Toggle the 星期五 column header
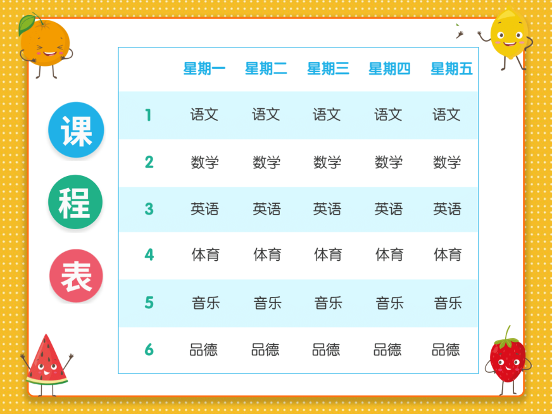Viewport: 552px width, 414px height. tap(449, 69)
